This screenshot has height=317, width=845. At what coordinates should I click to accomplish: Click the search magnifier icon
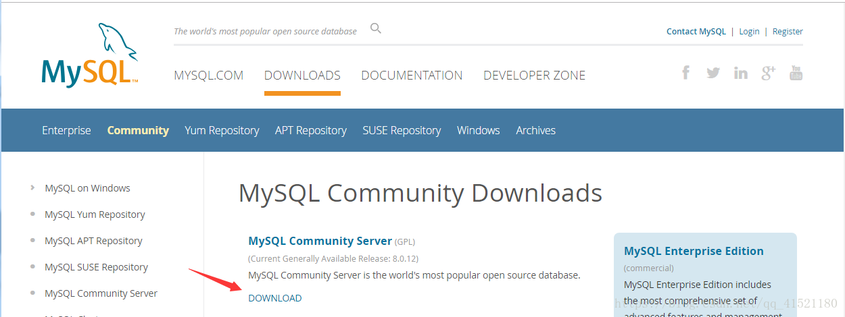[x=376, y=28]
